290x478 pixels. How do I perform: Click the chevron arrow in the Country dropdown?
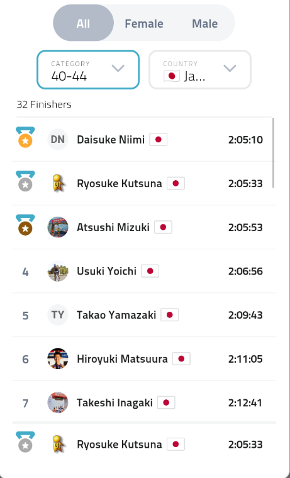coord(230,68)
